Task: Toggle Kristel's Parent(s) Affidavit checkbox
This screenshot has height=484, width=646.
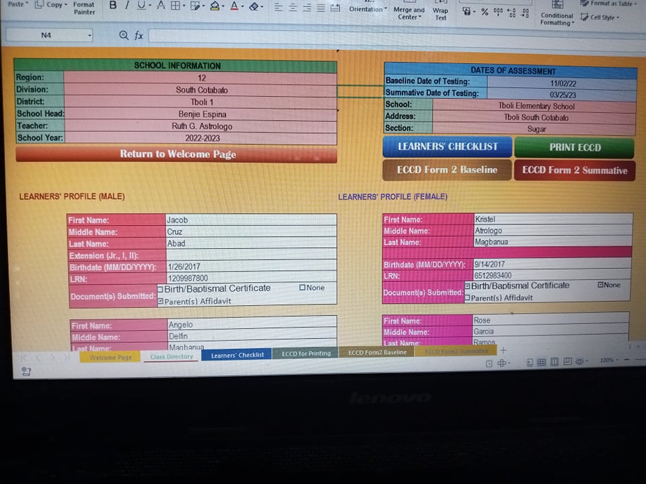Action: (x=467, y=297)
